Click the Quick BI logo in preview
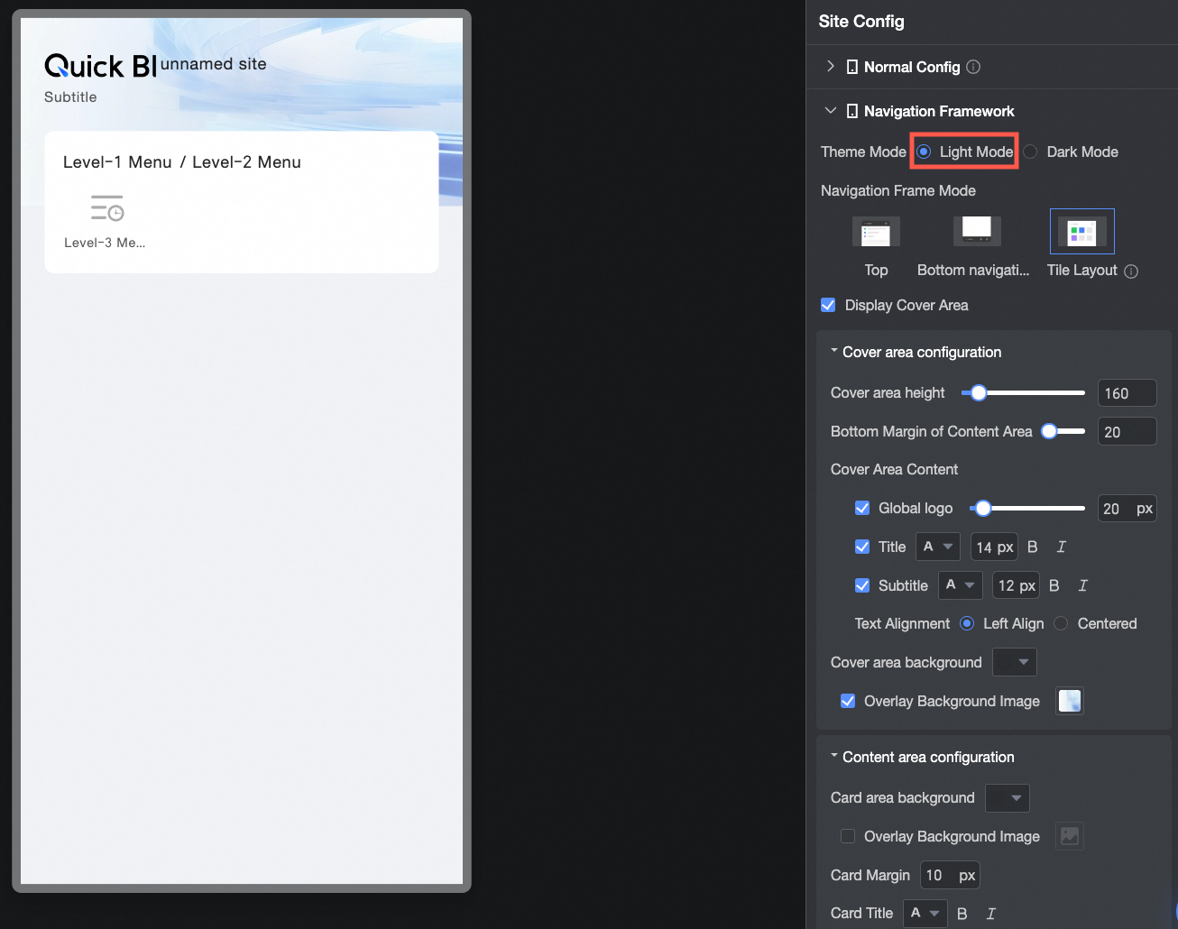Image resolution: width=1178 pixels, height=929 pixels. pos(100,66)
